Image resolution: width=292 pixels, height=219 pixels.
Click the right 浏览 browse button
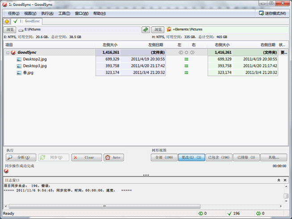tap(158, 29)
